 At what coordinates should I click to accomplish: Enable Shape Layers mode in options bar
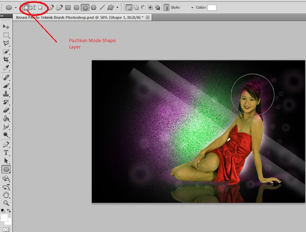tap(26, 8)
